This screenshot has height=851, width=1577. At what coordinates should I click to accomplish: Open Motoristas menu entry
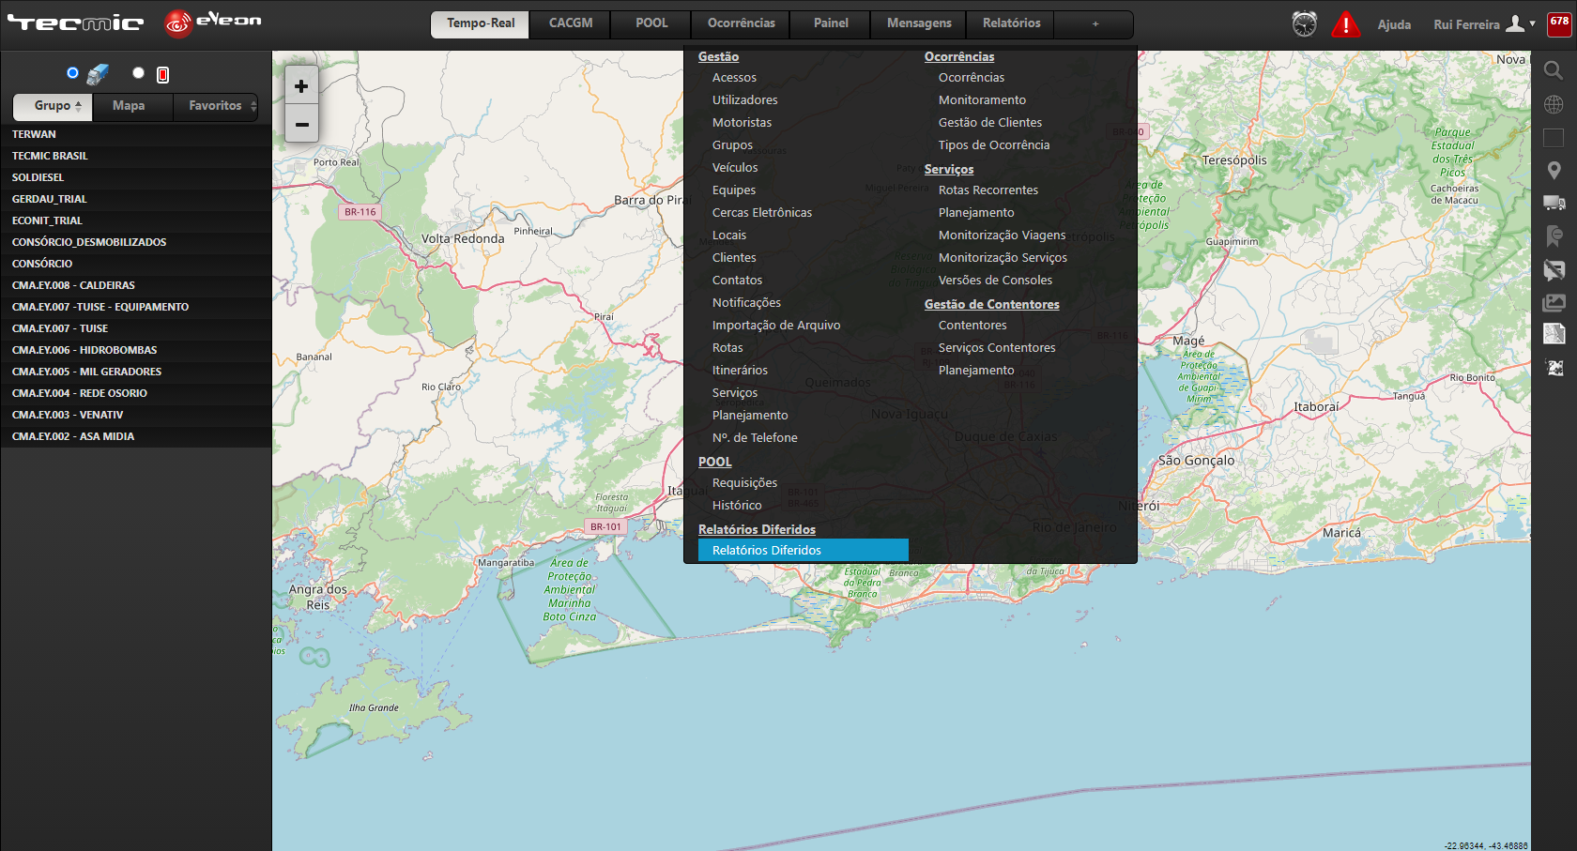point(742,123)
